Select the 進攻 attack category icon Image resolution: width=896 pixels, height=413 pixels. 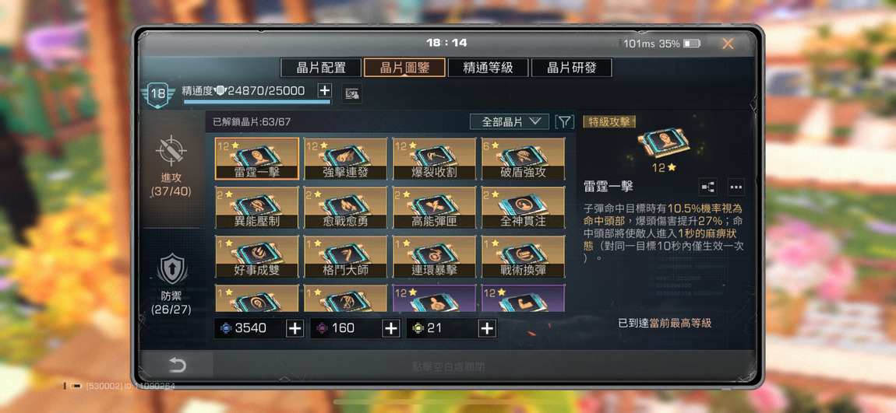tap(171, 150)
